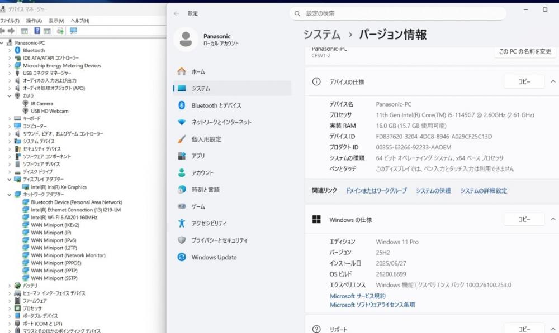Open Windows Update in Settings sidebar
Image resolution: width=559 pixels, height=333 pixels.
[x=214, y=257]
